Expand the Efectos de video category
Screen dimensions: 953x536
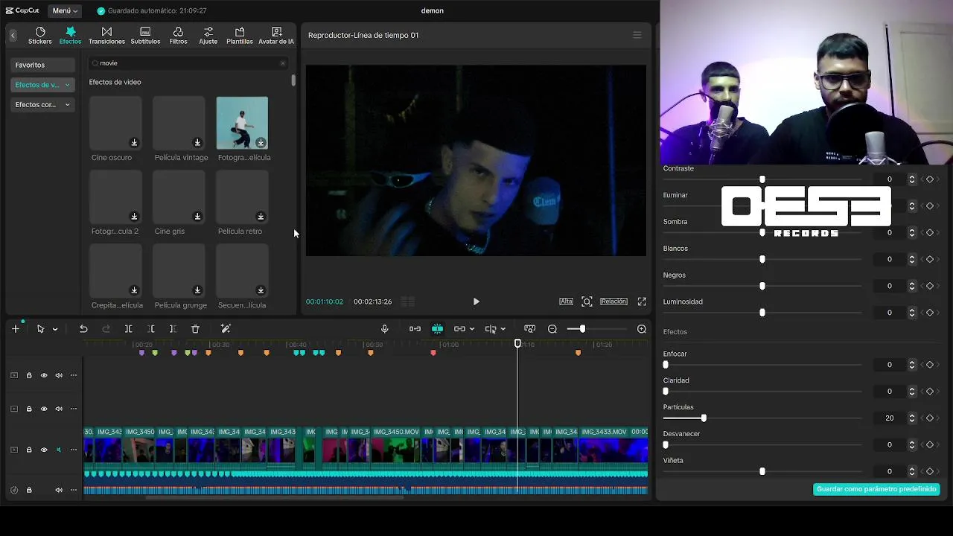click(x=42, y=85)
